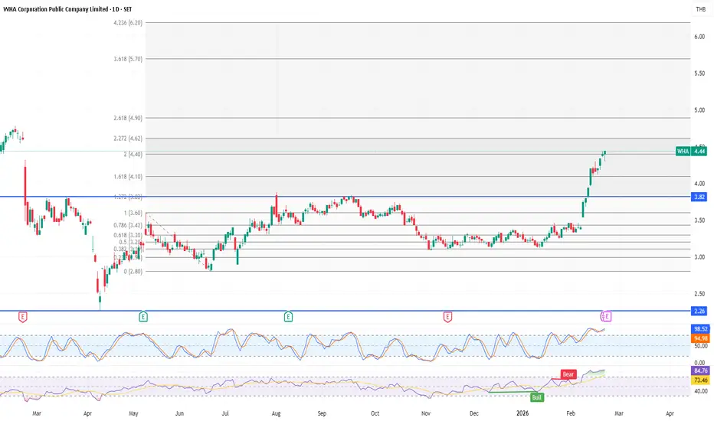Select the Fibonacci 0.786 (3.42) level label
714x421 pixels.
128,225
